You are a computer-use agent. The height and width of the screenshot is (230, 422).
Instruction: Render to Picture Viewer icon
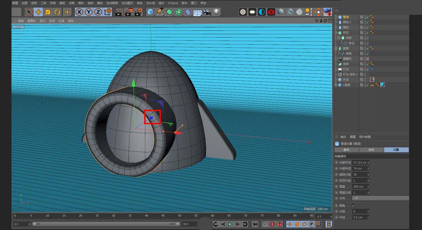click(128, 12)
